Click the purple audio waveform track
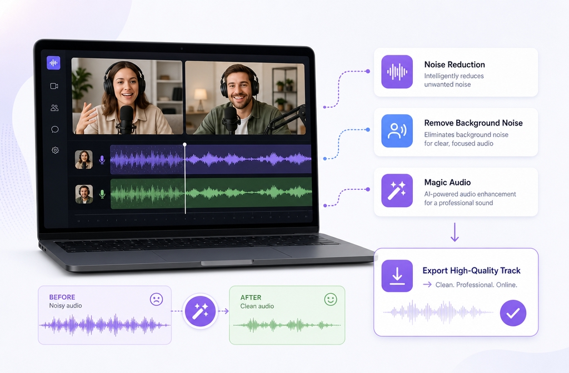This screenshot has width=569, height=373. (x=211, y=159)
